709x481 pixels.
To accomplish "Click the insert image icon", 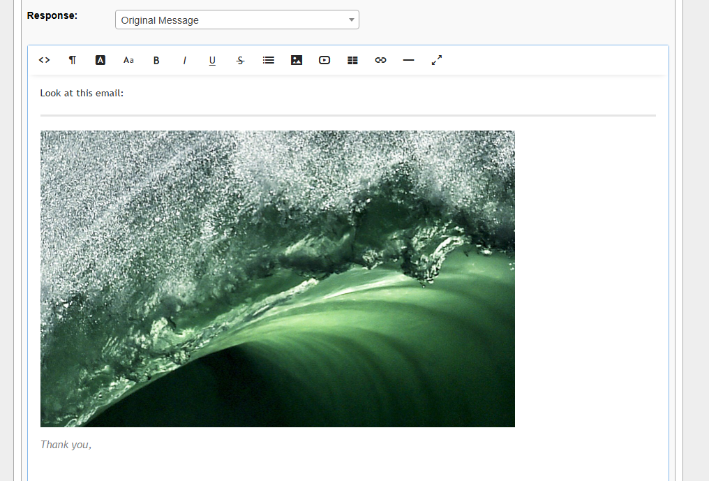I will [x=297, y=60].
